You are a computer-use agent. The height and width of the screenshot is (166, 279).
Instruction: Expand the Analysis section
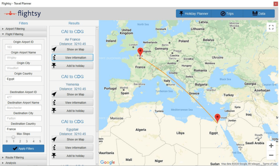pyautogui.click(x=11, y=163)
